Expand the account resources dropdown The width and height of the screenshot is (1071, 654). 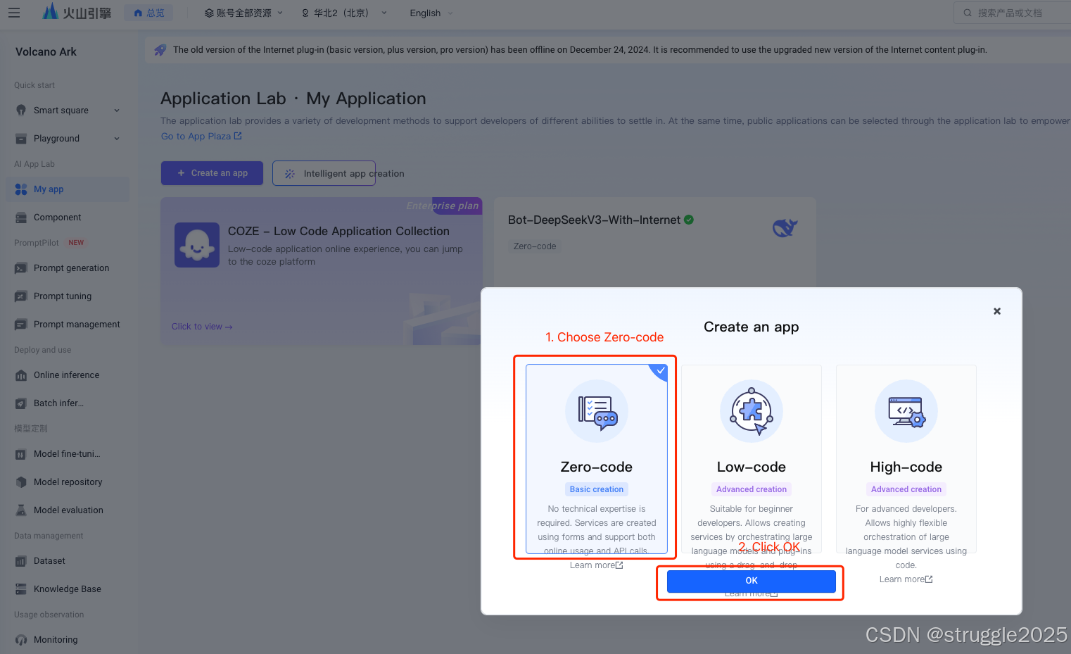[243, 13]
